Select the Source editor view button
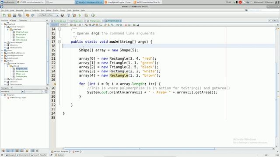Viewport: 280px width, 157px height. click(54, 25)
